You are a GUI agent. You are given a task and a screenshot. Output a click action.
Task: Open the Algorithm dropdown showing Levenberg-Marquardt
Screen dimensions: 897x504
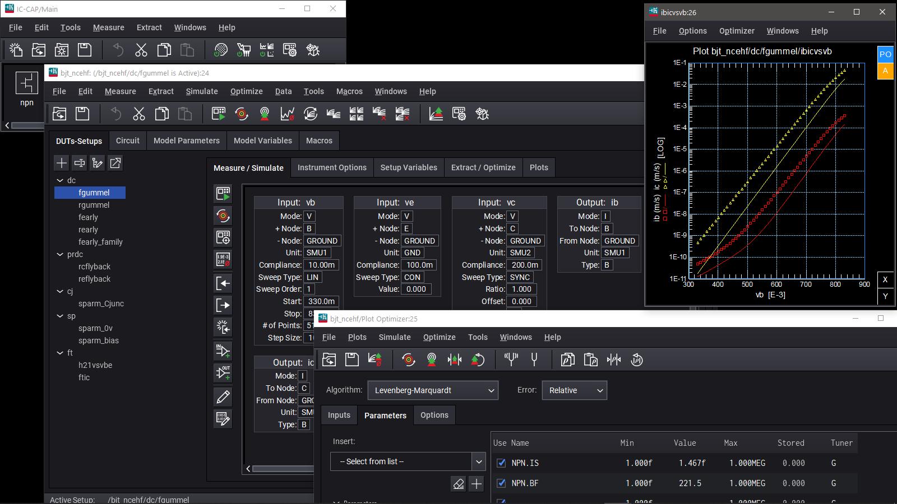click(432, 390)
